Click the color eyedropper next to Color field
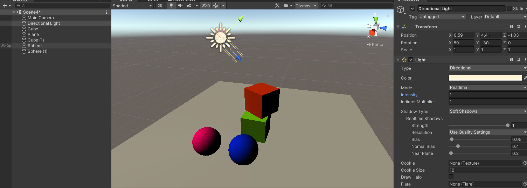The height and width of the screenshot is (188, 527). pos(525,78)
